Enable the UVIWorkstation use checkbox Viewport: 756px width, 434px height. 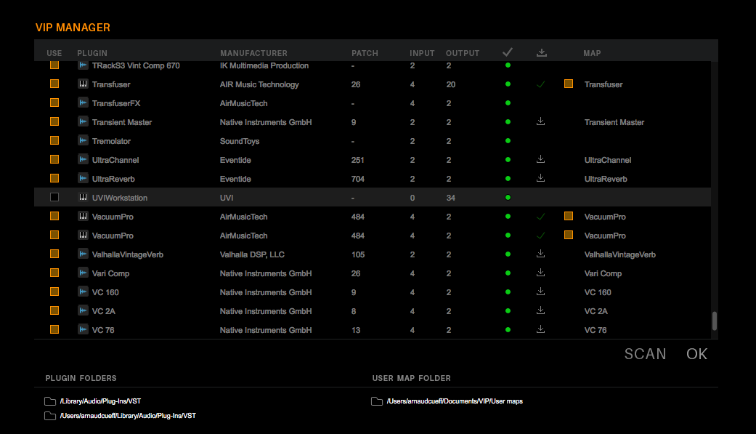click(54, 197)
